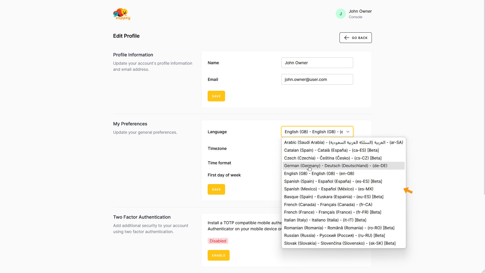485x273 pixels.
Task: Click the John Owner account name
Action: (x=360, y=11)
